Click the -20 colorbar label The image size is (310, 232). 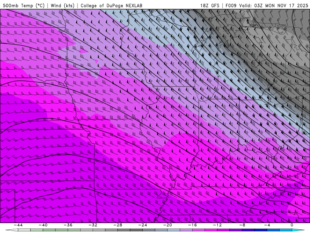pyautogui.click(x=167, y=225)
